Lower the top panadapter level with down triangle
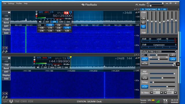The height and width of the screenshot is (104, 185). [139, 12]
